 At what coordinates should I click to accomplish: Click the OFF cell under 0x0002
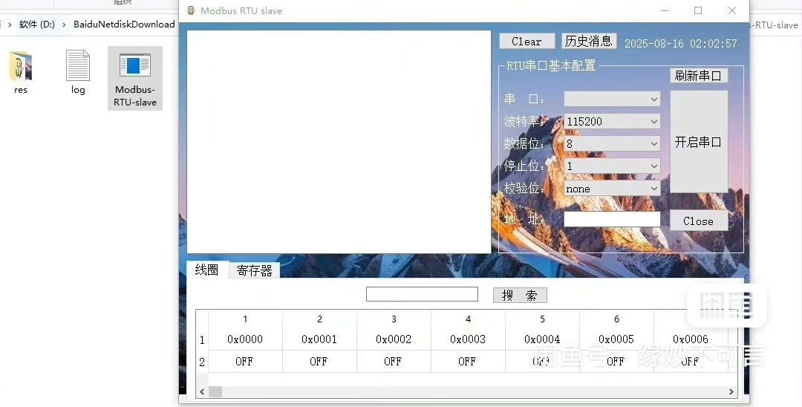pyautogui.click(x=394, y=362)
